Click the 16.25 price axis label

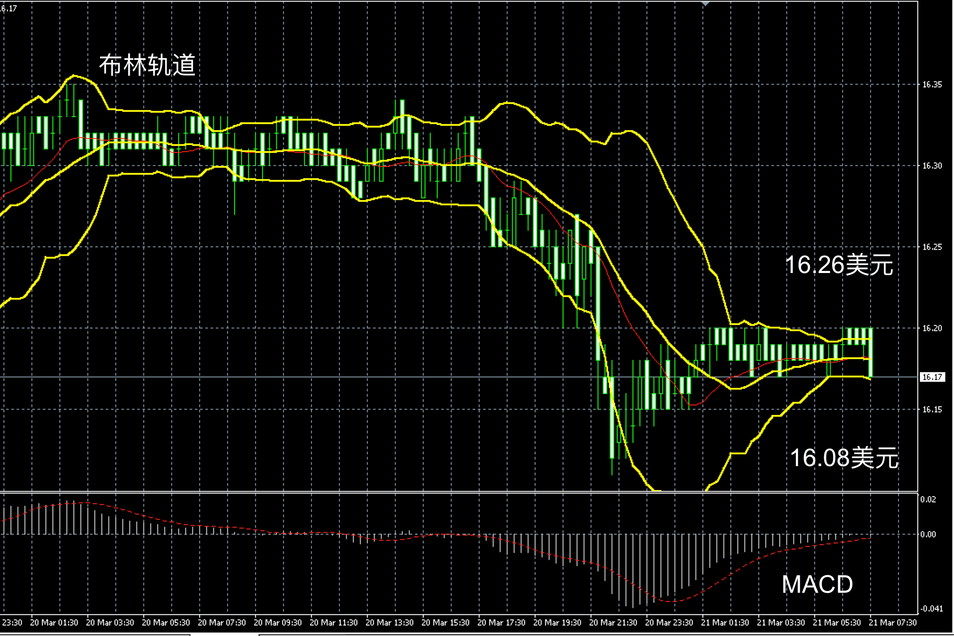(932, 247)
